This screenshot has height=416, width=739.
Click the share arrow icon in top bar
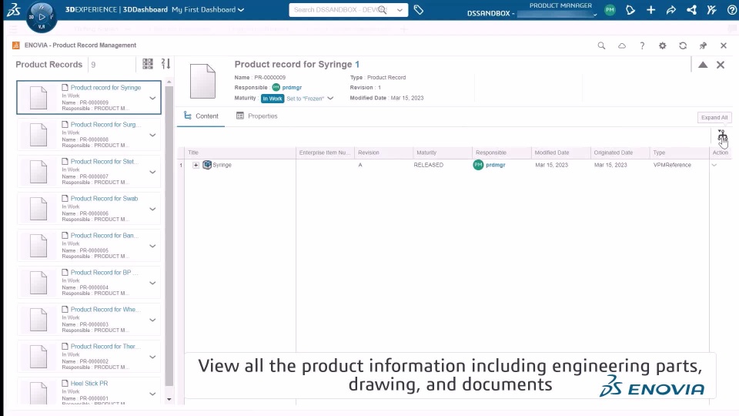pyautogui.click(x=671, y=10)
